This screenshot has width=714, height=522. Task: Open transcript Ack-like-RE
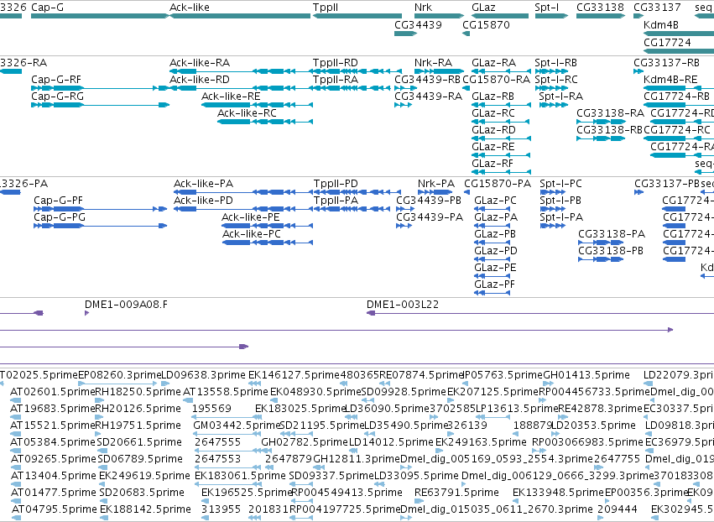pos(231,97)
